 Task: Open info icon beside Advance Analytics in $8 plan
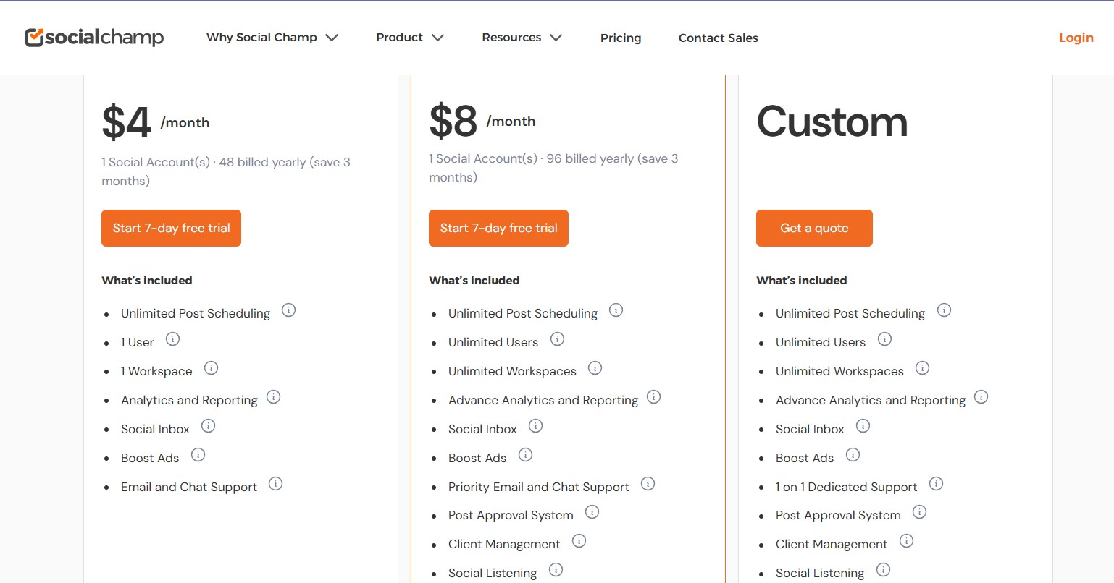click(653, 397)
